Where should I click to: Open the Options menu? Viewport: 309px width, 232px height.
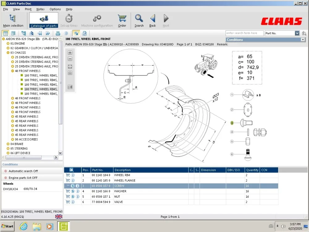pyautogui.click(x=55, y=9)
